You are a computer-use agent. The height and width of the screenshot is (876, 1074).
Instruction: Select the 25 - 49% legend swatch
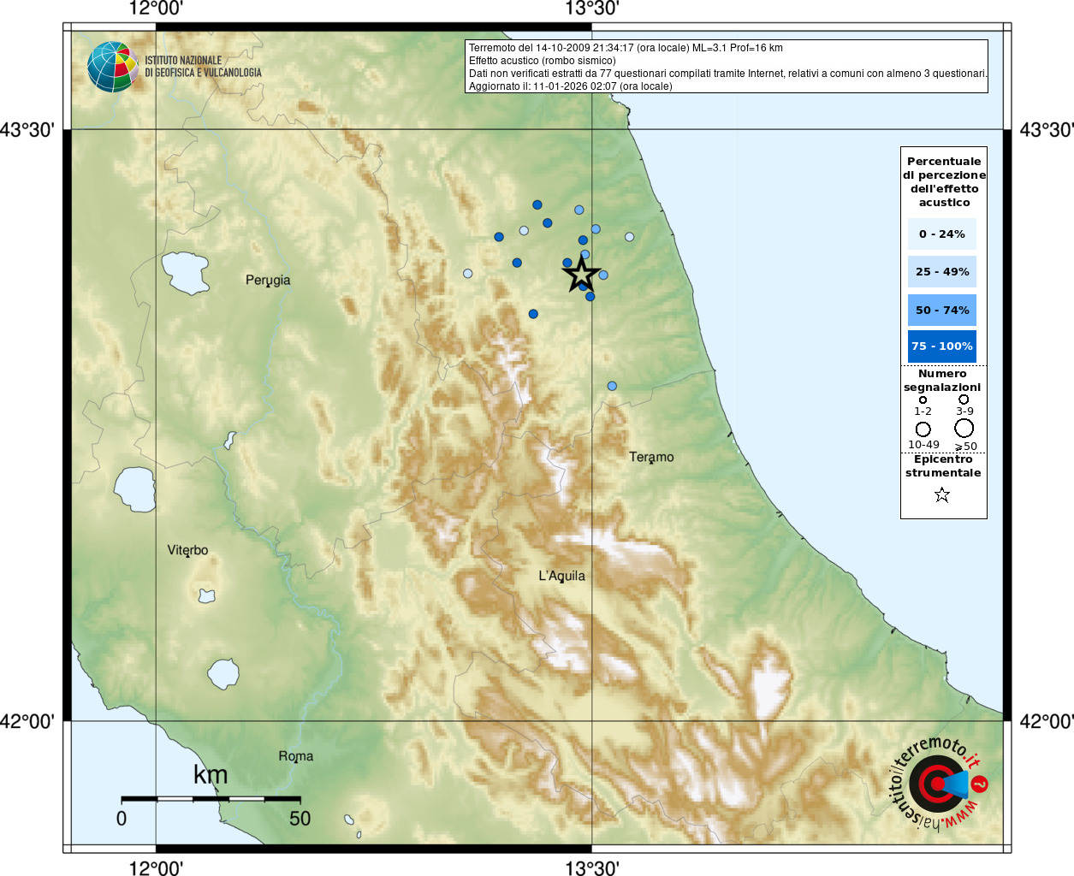941,272
